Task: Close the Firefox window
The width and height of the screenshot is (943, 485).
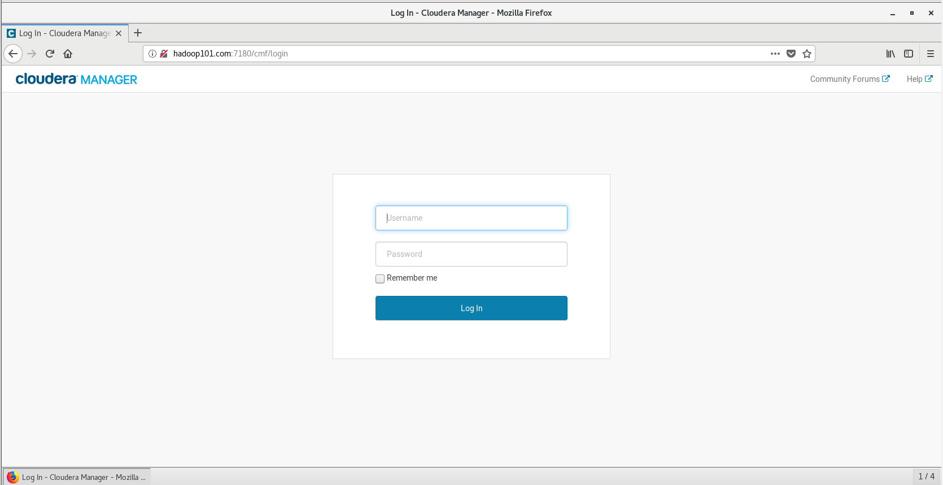Action: [931, 13]
